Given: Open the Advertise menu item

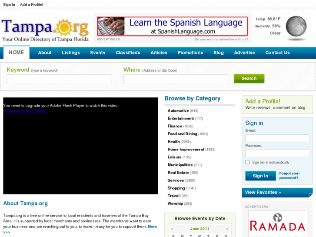Looking at the screenshot, I should pyautogui.click(x=244, y=53).
